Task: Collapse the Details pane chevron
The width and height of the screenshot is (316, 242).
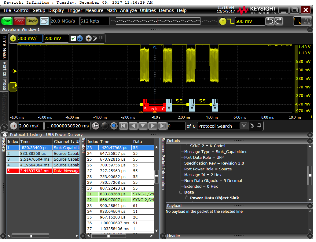Action: click(x=310, y=141)
